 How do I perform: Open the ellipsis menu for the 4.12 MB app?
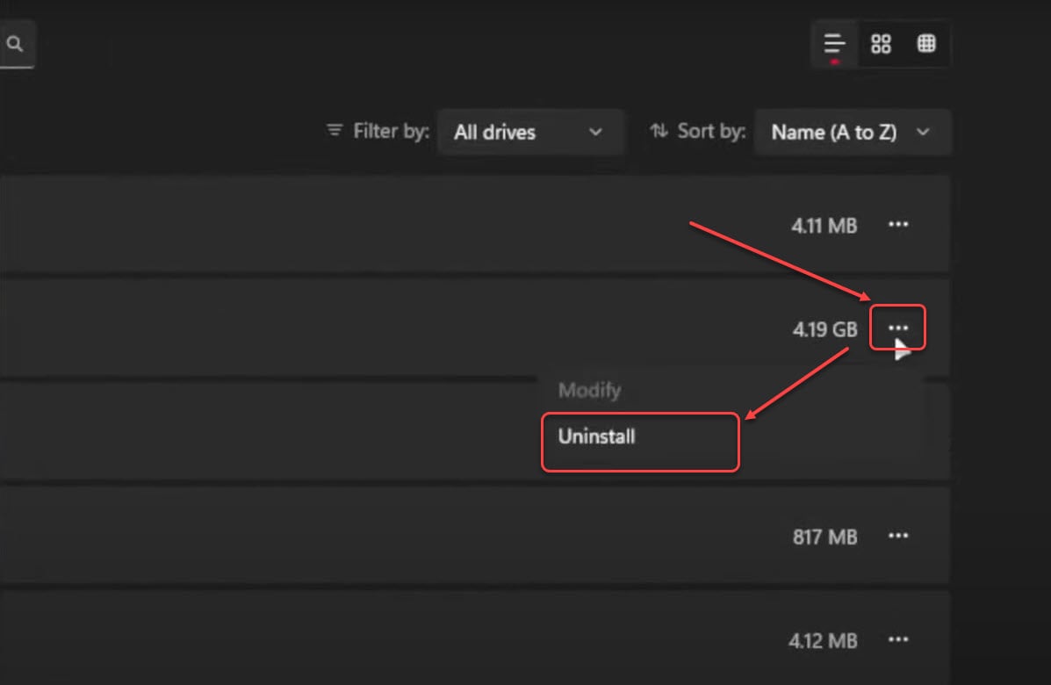[x=898, y=640]
